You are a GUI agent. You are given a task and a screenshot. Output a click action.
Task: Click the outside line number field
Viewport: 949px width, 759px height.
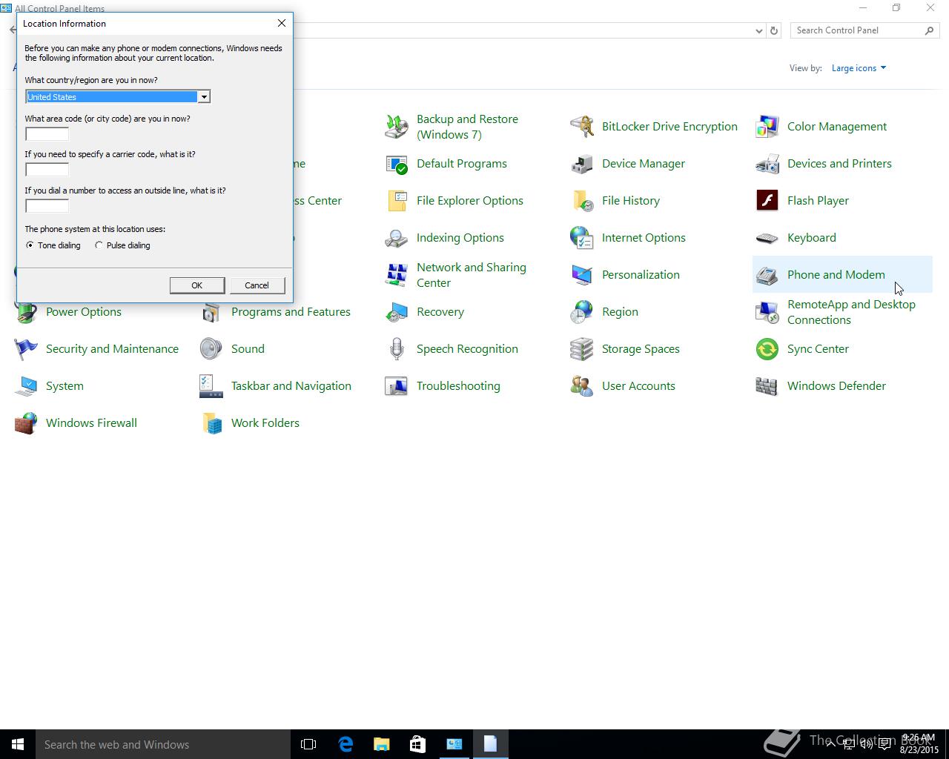pos(47,206)
